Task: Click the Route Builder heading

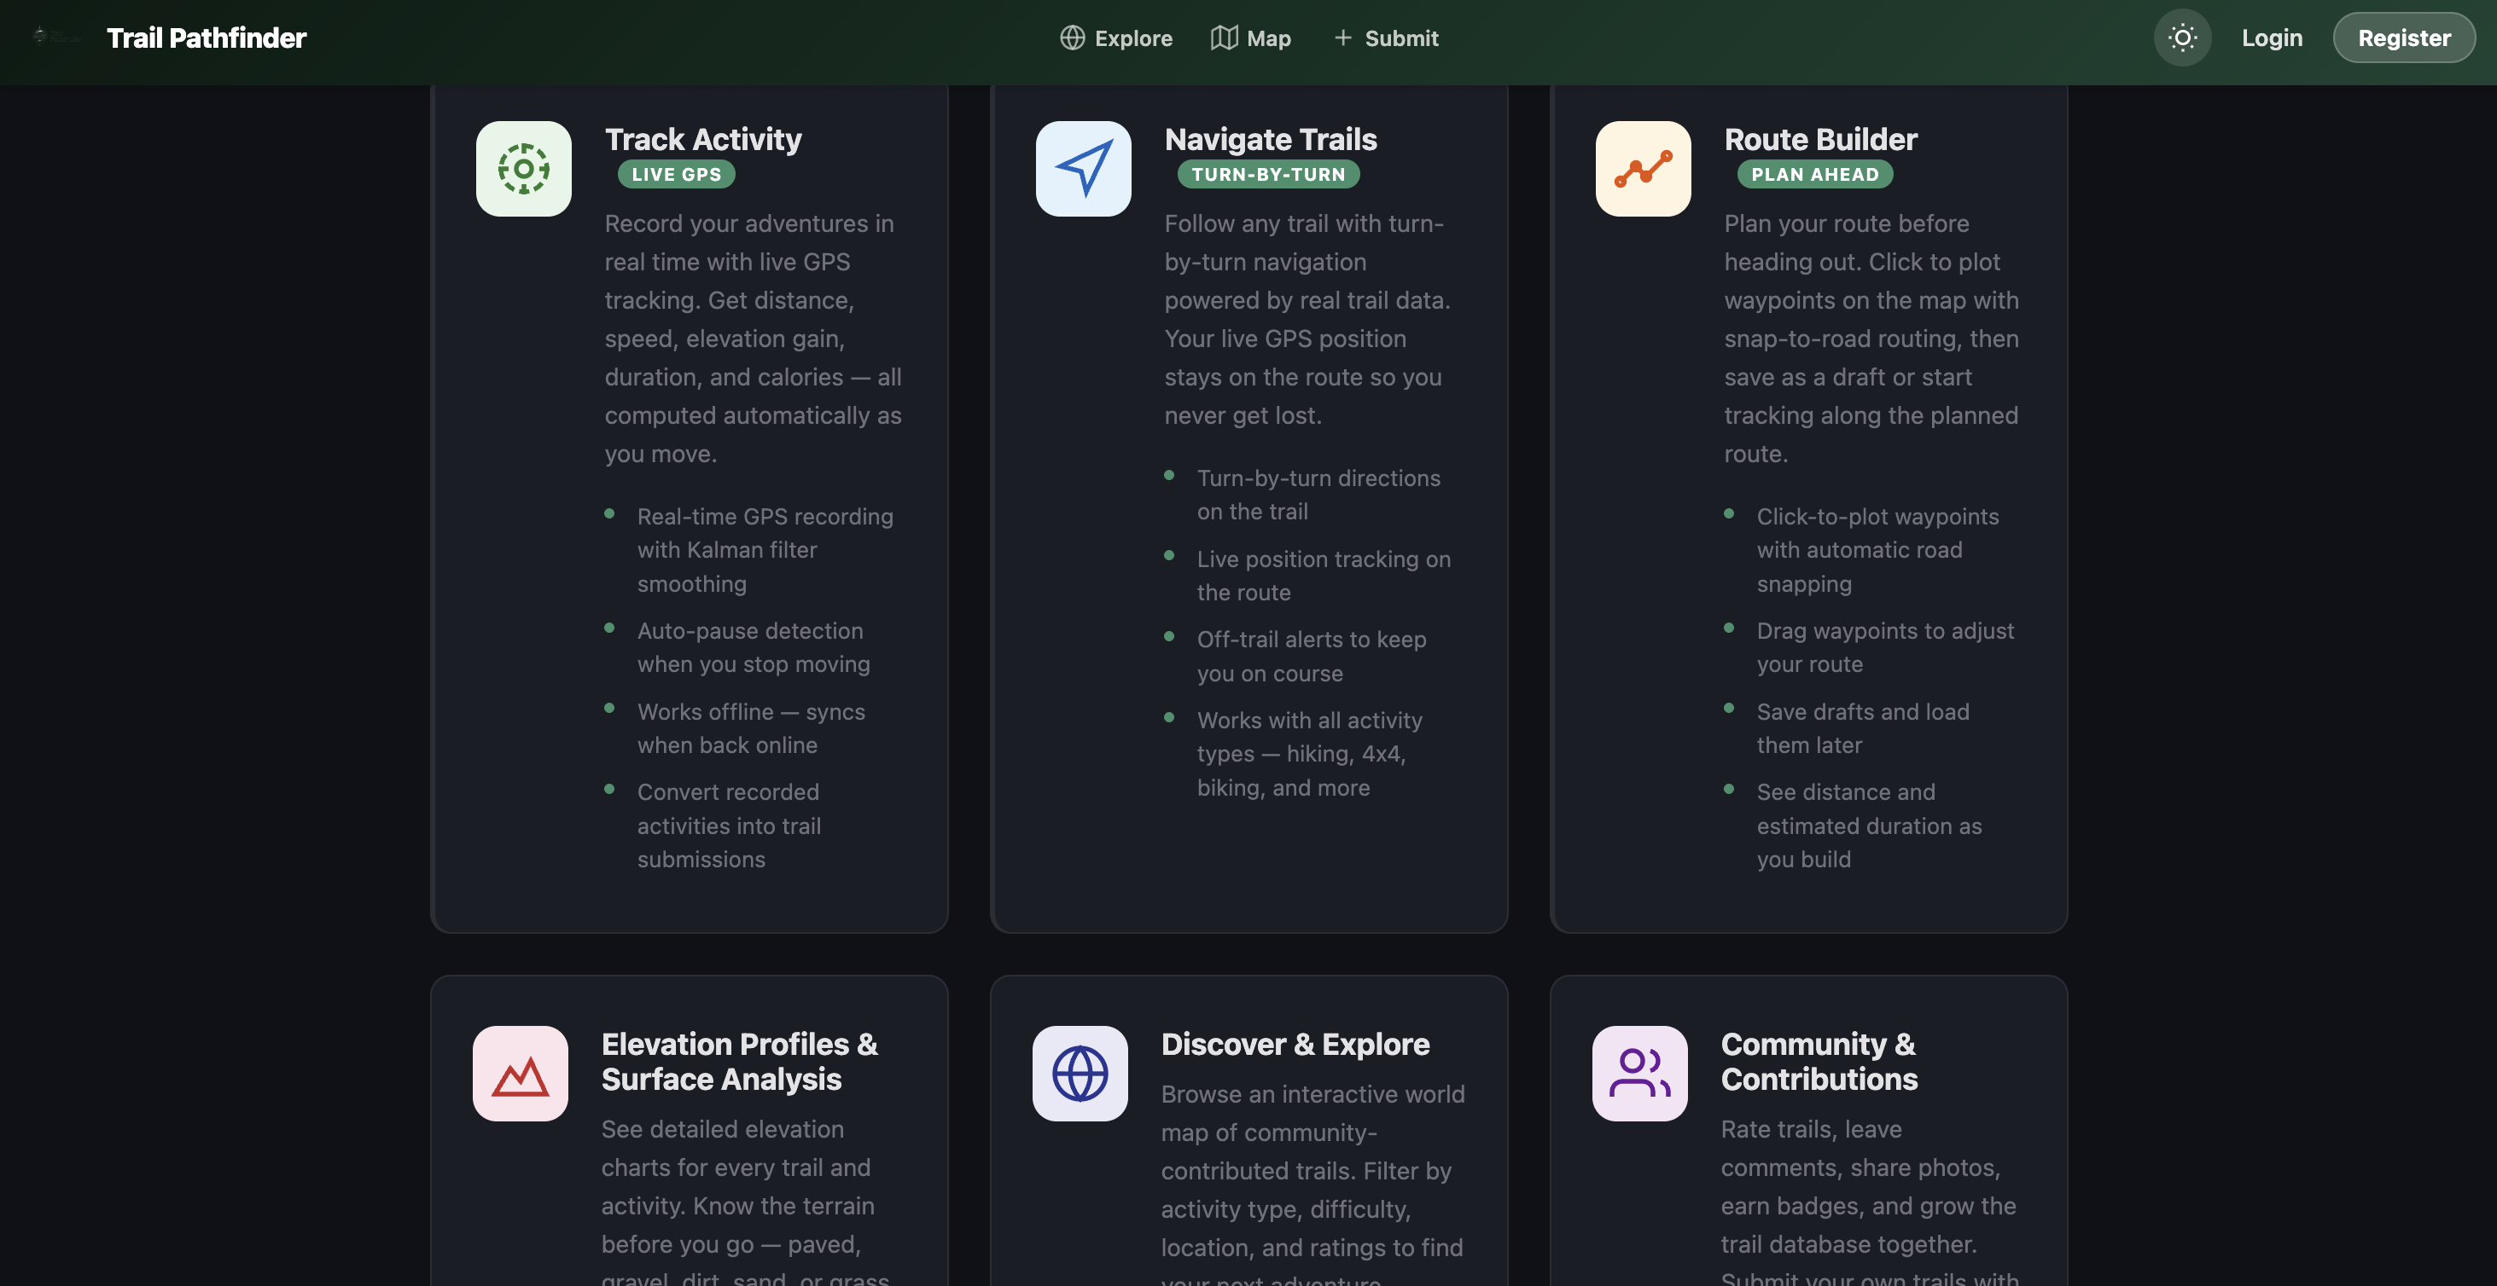Action: point(1820,140)
